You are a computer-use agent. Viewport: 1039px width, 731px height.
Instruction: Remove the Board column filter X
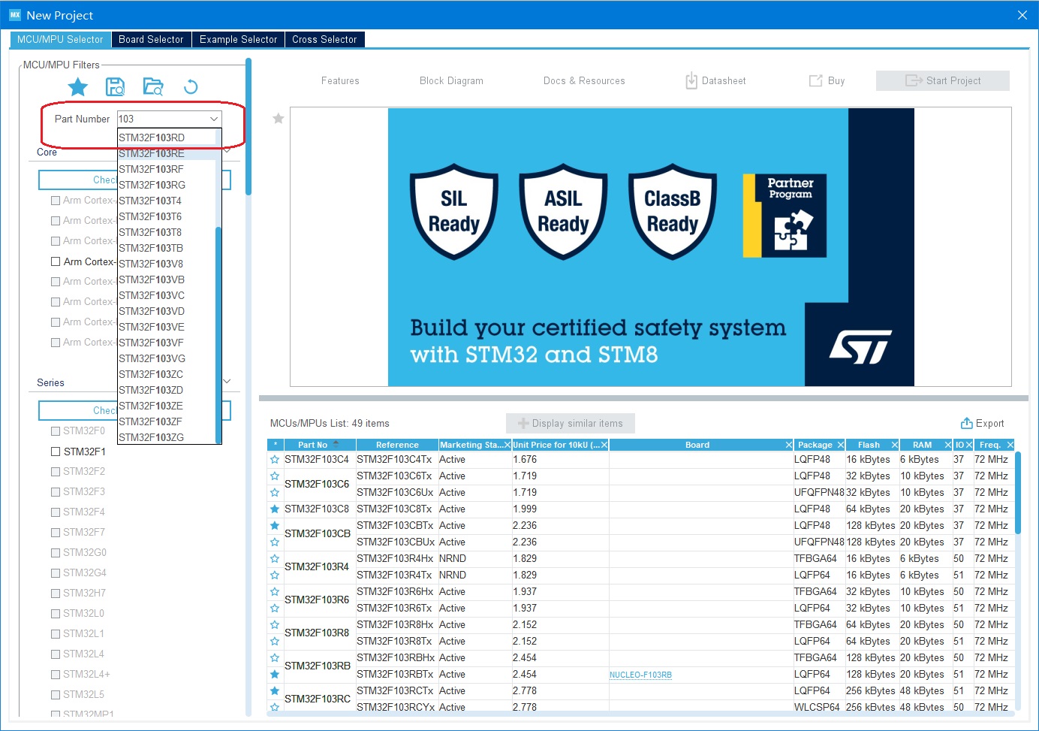789,445
